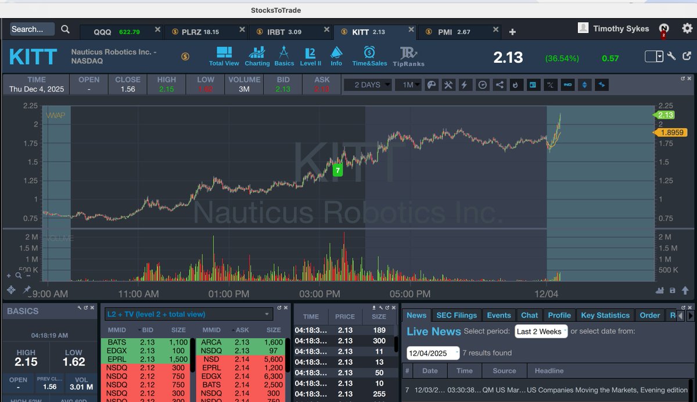Sort Level 2 by ASK column header

[242, 330]
